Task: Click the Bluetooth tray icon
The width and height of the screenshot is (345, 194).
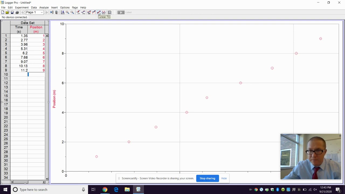Action: 278,190
